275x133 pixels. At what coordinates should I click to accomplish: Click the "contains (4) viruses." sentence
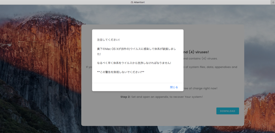tap(200, 59)
